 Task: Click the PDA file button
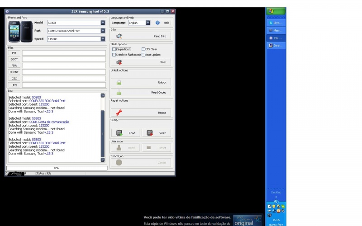(x=14, y=66)
